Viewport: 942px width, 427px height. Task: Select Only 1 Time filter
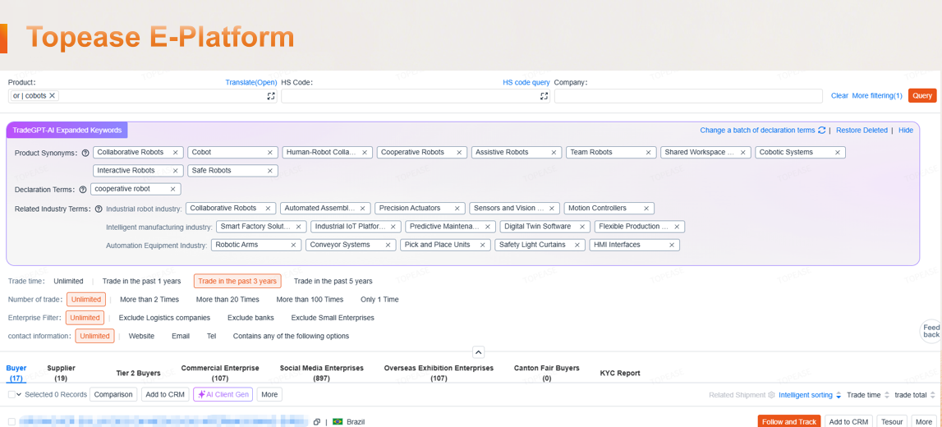pyautogui.click(x=379, y=299)
